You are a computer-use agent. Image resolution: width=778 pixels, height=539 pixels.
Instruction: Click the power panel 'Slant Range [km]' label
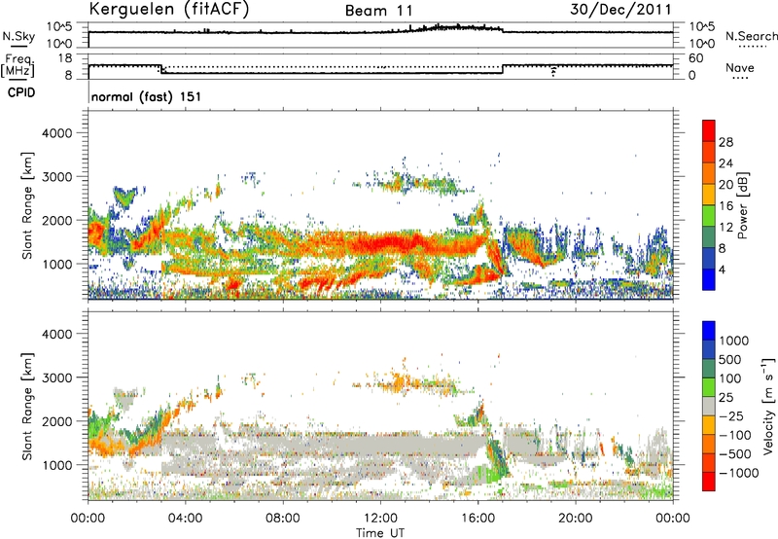27,205
